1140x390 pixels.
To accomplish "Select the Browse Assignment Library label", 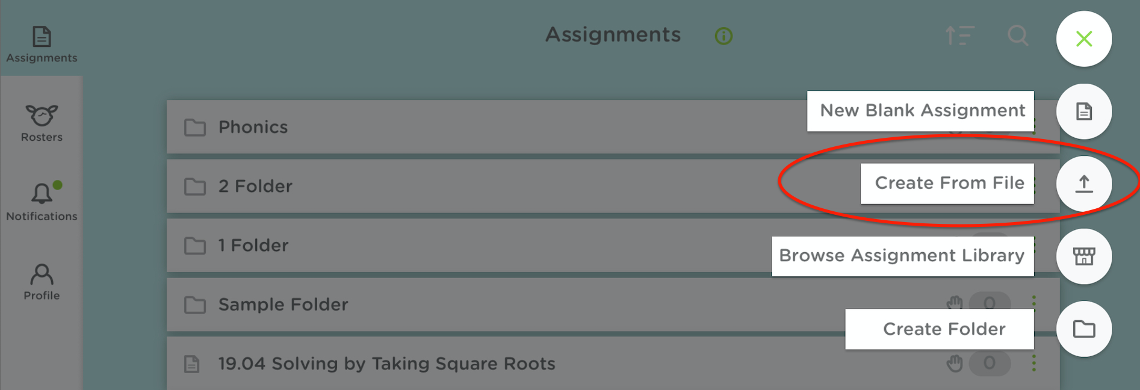I will [902, 256].
